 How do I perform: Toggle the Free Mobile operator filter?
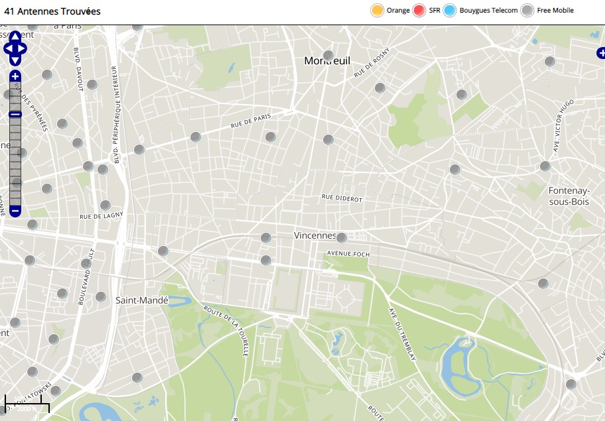pos(527,11)
